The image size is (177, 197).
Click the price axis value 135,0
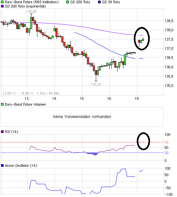(169, 85)
